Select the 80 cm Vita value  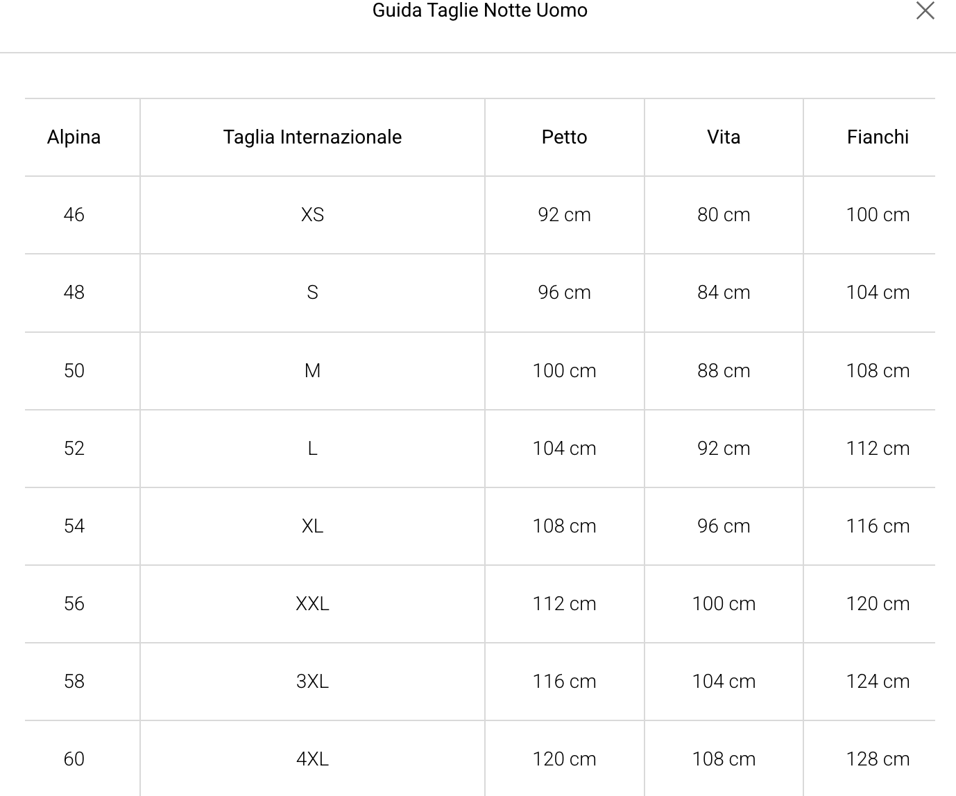pyautogui.click(x=723, y=215)
